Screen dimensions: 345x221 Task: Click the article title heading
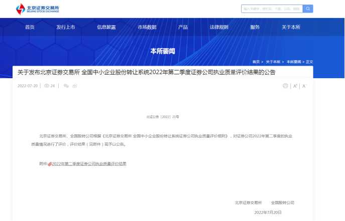tap(146, 72)
